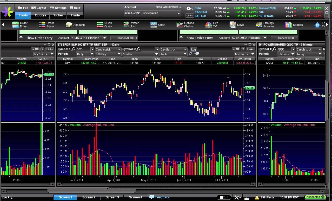Toggle the Links setting on SPY chart
This screenshot has height=201, width=332.
[250, 49]
